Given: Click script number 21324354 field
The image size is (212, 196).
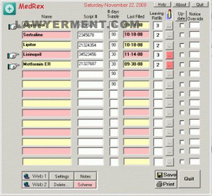Looking at the screenshot, I should click(91, 45).
